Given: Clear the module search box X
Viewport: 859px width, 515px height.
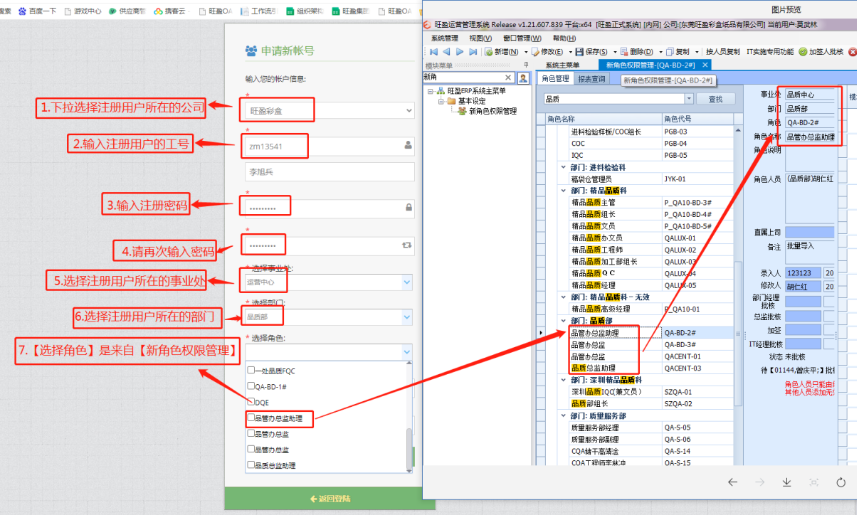Looking at the screenshot, I should click(x=509, y=78).
